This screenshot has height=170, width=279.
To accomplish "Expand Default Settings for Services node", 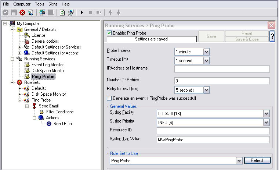I will [x=19, y=47].
